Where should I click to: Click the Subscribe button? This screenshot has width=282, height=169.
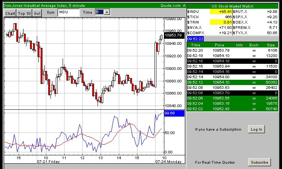[259, 162]
